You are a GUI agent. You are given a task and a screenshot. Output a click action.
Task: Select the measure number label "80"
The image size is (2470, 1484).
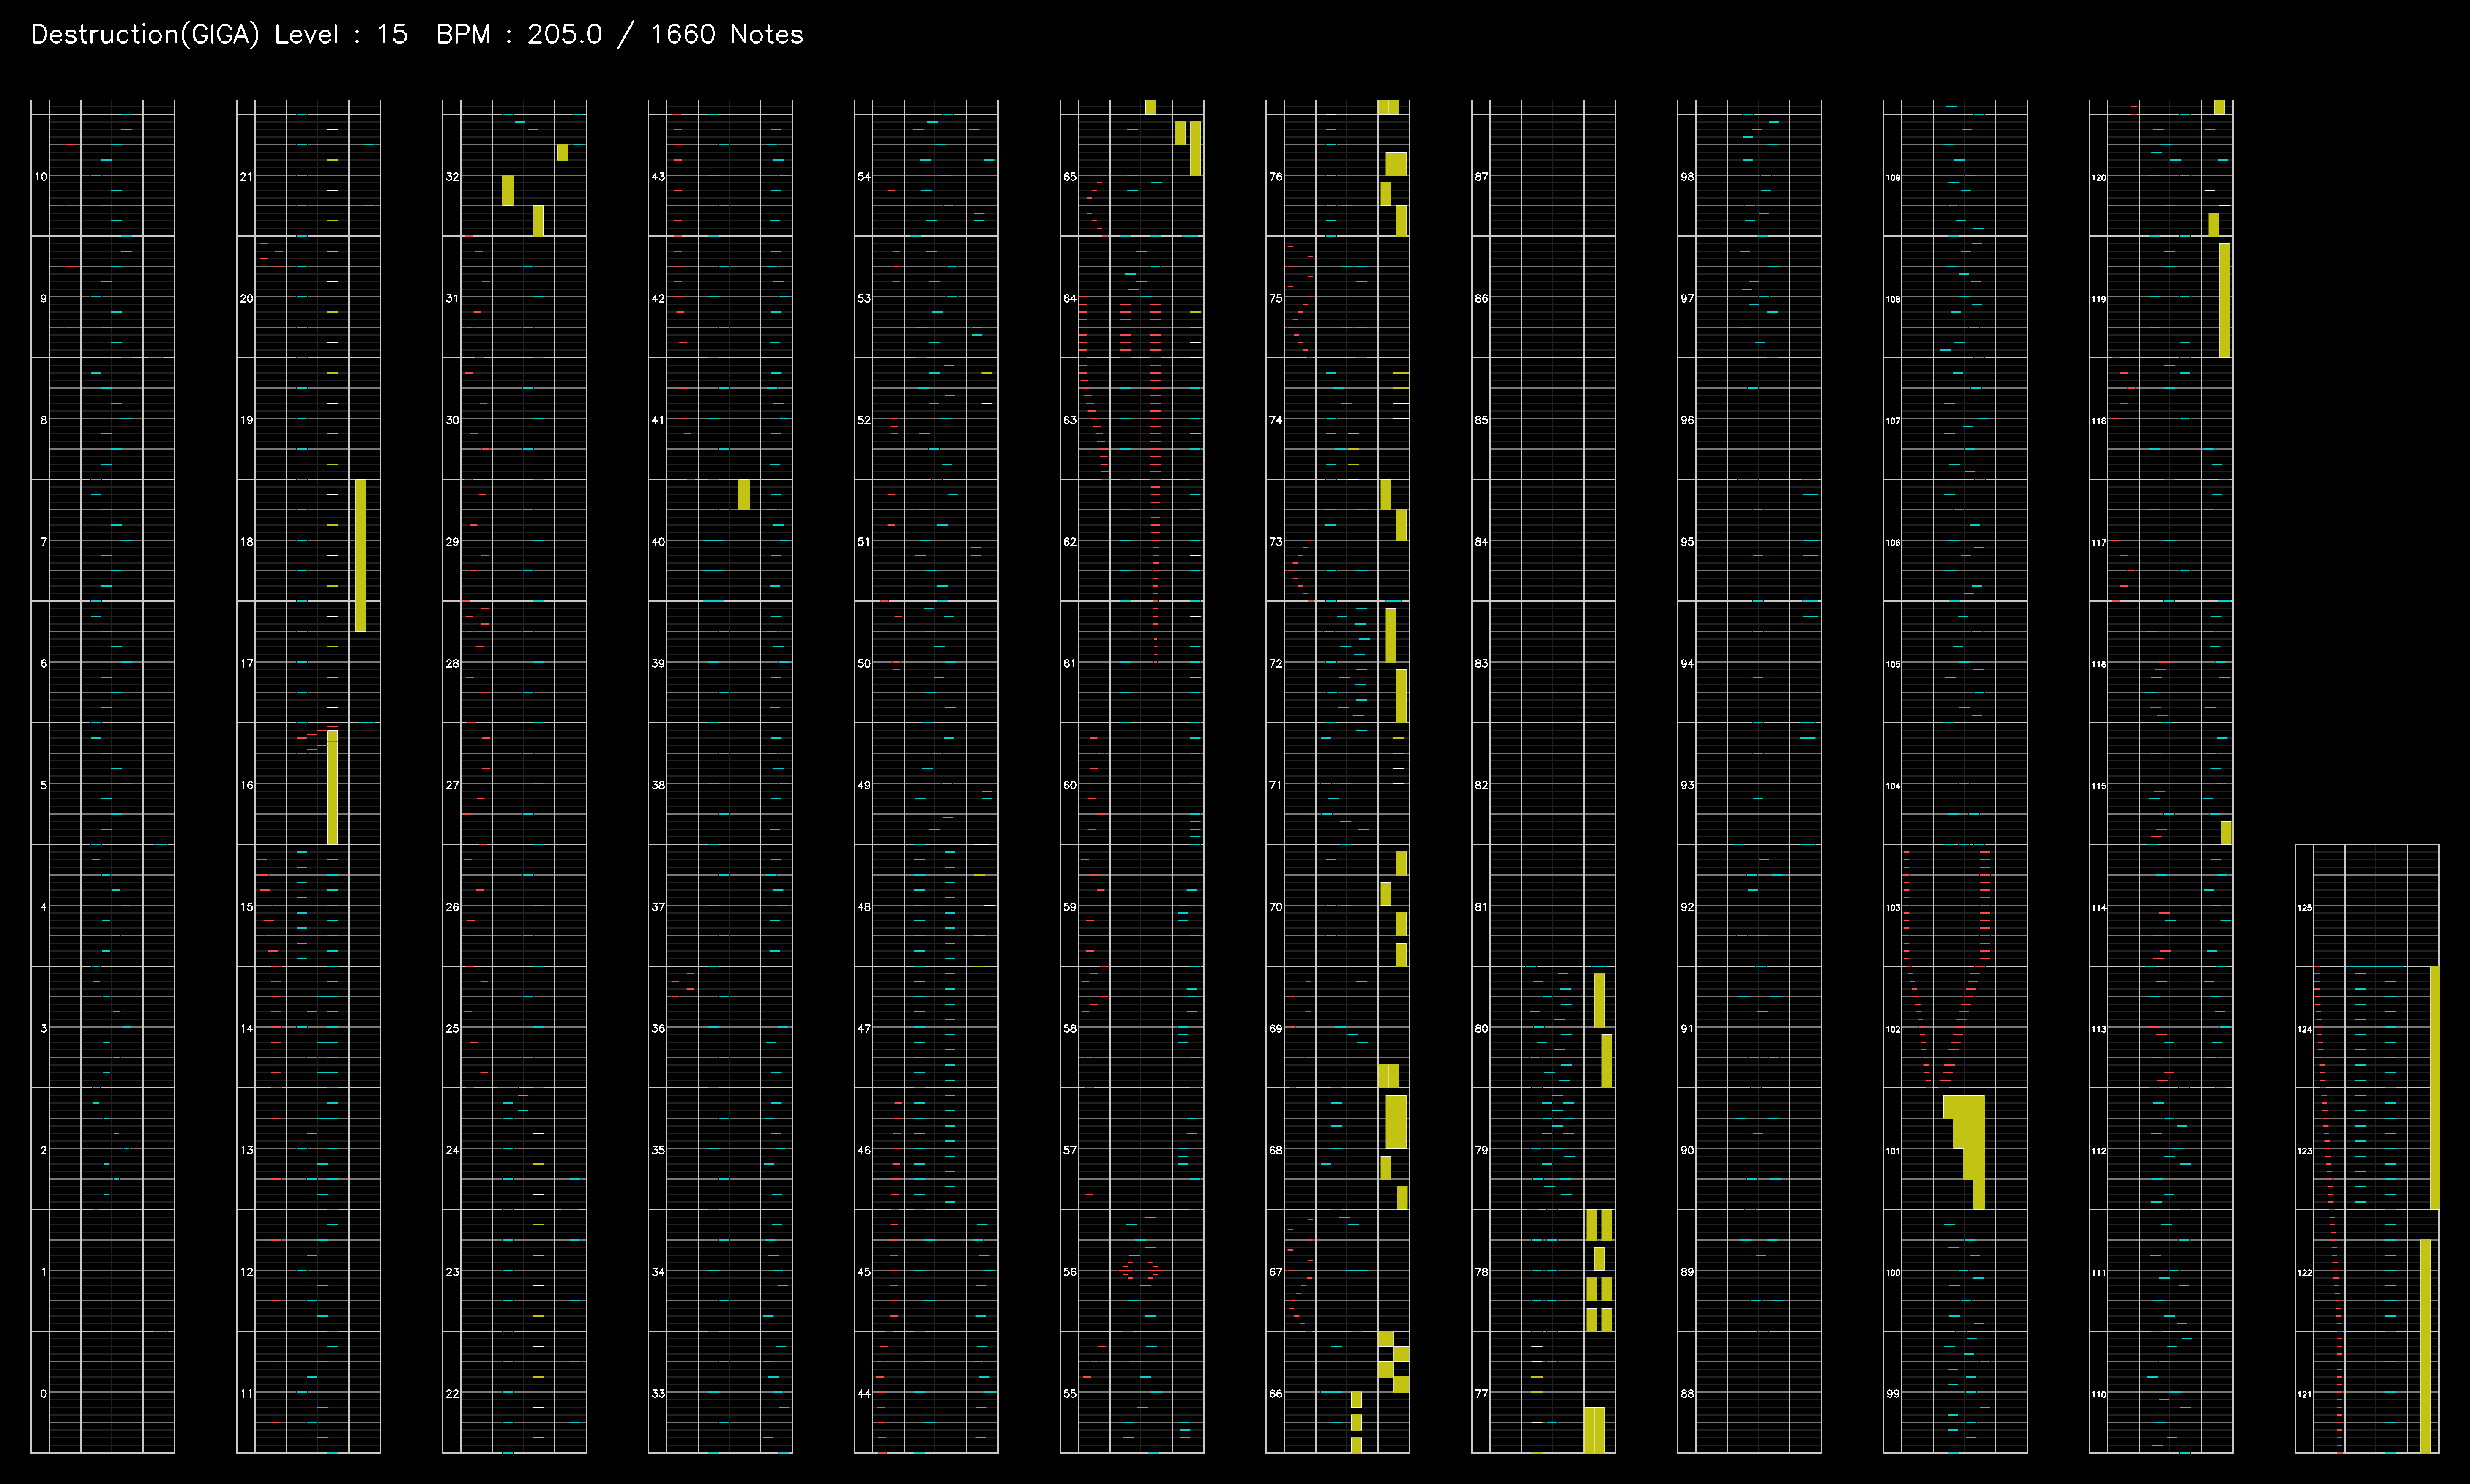(1482, 1028)
